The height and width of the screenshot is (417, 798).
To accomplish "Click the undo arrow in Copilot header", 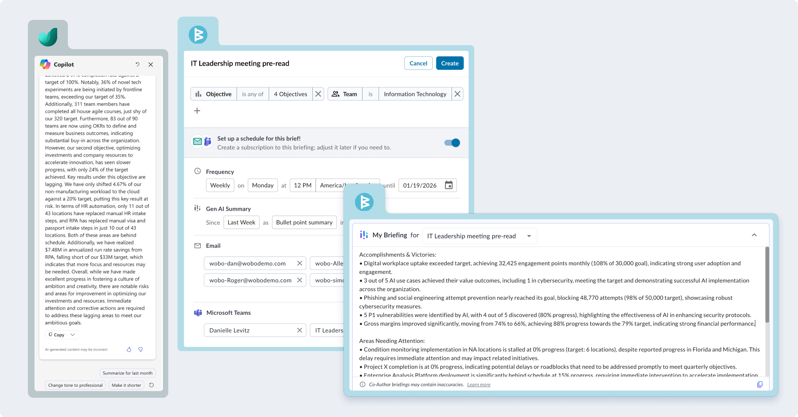I will [x=137, y=64].
